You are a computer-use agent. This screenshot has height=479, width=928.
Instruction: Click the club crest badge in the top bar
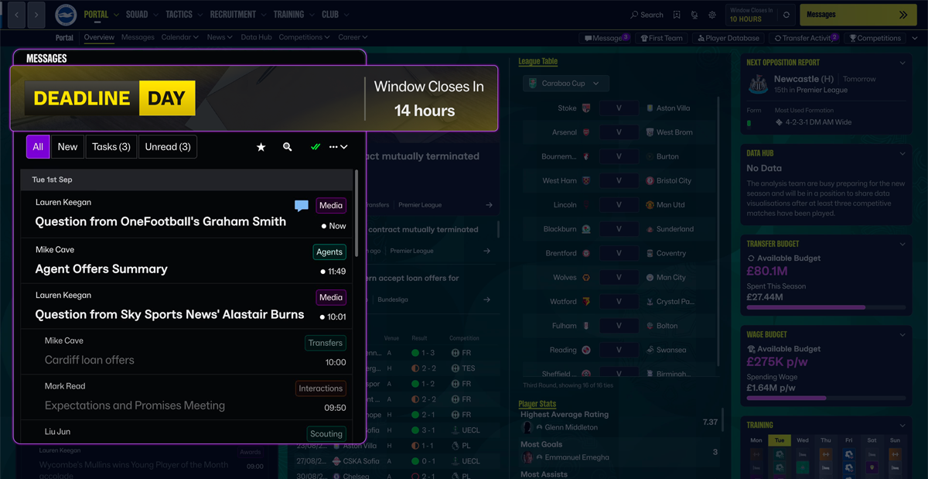pos(66,15)
